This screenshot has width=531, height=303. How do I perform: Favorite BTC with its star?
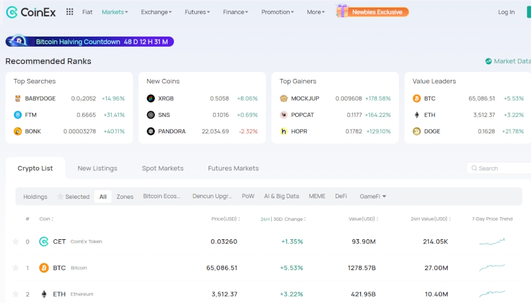16,268
